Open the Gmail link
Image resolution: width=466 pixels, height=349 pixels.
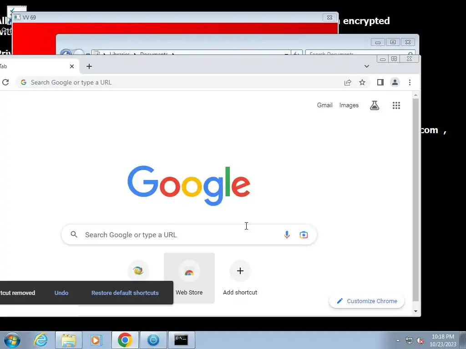point(324,105)
